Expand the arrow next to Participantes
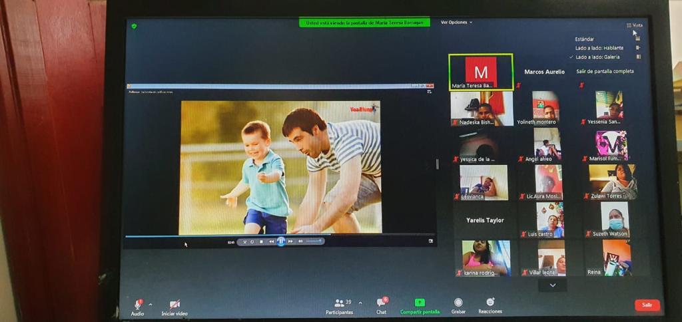The image size is (682, 322). [x=360, y=303]
